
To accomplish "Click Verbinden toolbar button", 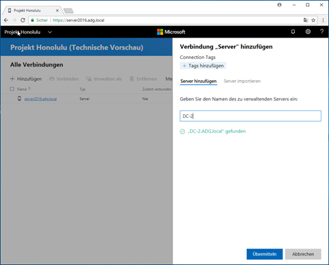I will coord(64,79).
